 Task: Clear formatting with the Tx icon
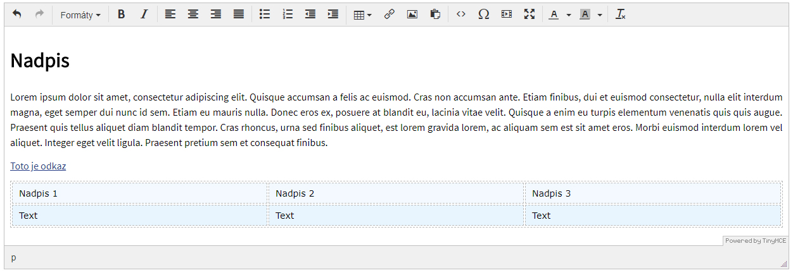(621, 14)
